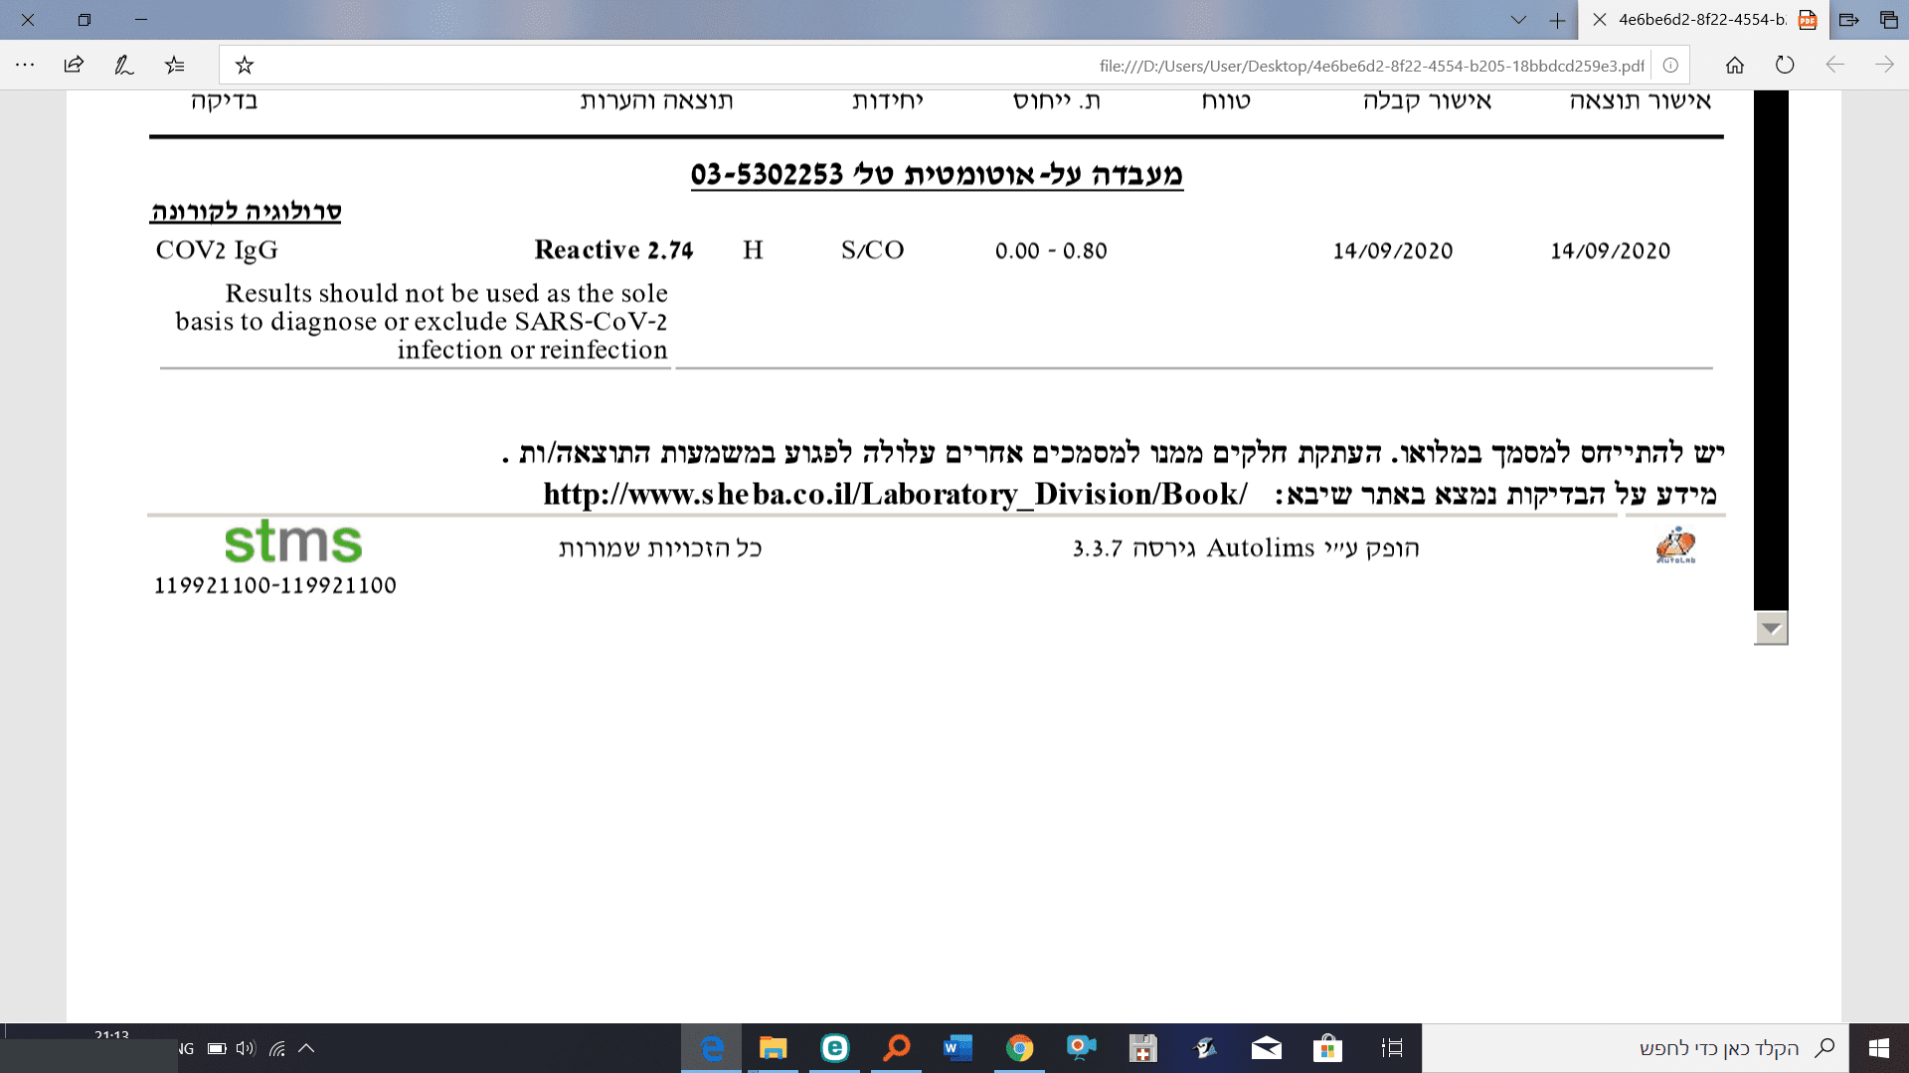1909x1073 pixels.
Task: Click the address bar file URL
Action: (x=1370, y=66)
